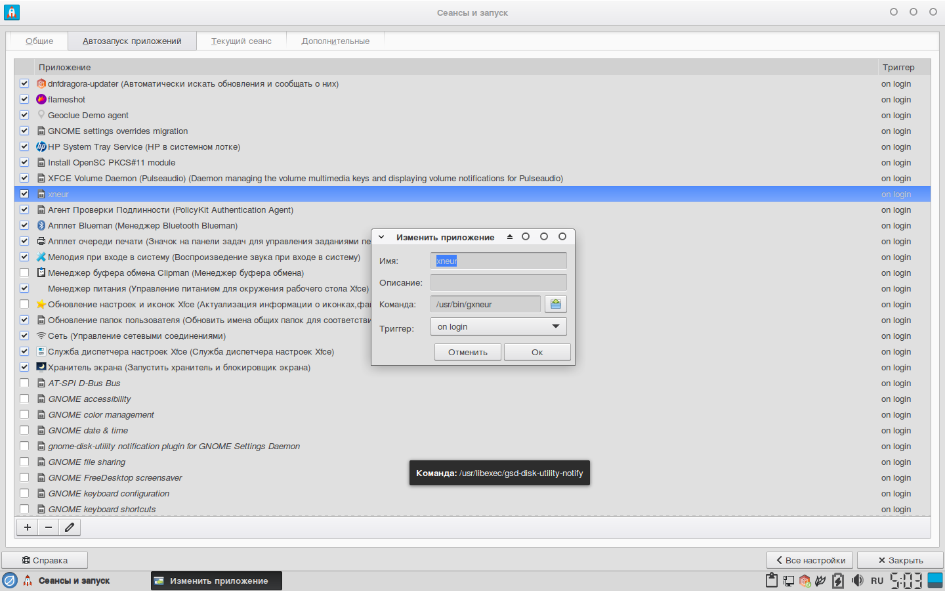The width and height of the screenshot is (945, 591).
Task: Go to the Дополнительные tab
Action: tap(335, 41)
